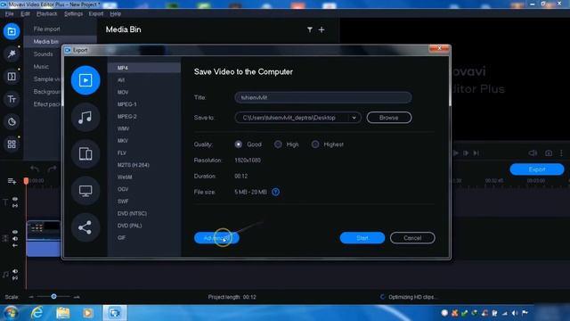
Task: Open Windows Explorer folder on taskbar
Action: pos(63,313)
